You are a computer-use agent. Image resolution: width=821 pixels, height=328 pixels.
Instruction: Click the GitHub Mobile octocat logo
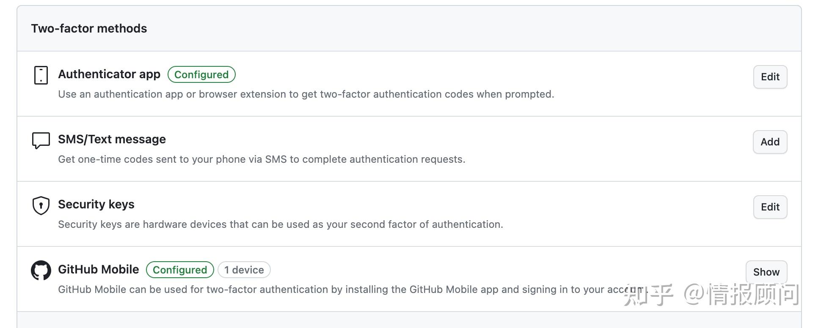pyautogui.click(x=41, y=271)
